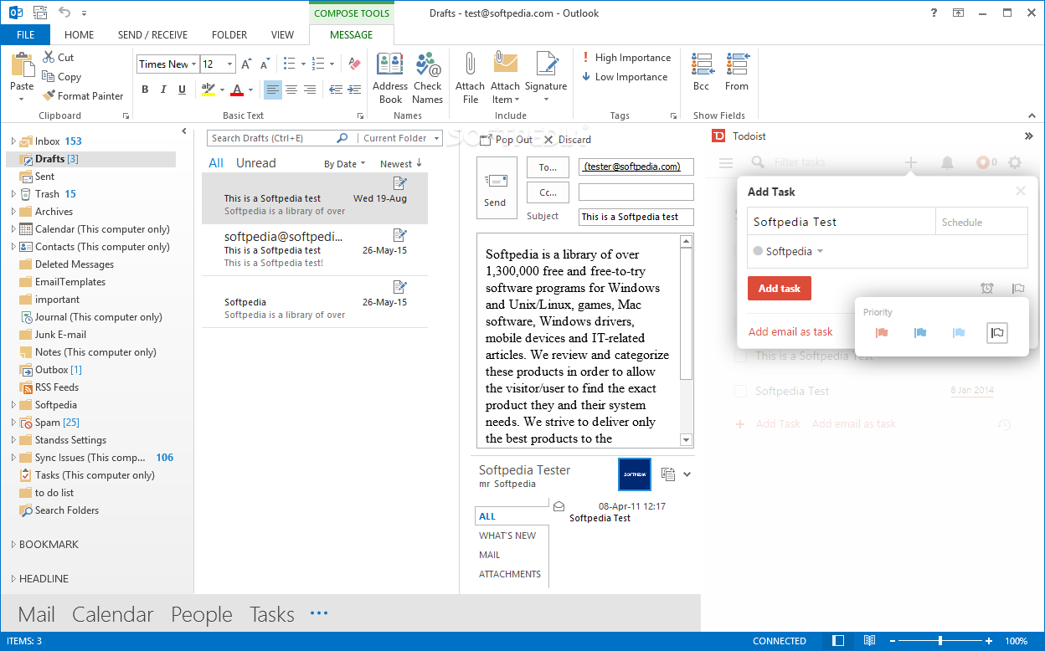Viewport: 1045px width, 651px height.
Task: Select the red priority 1 flag
Action: pyautogui.click(x=882, y=333)
